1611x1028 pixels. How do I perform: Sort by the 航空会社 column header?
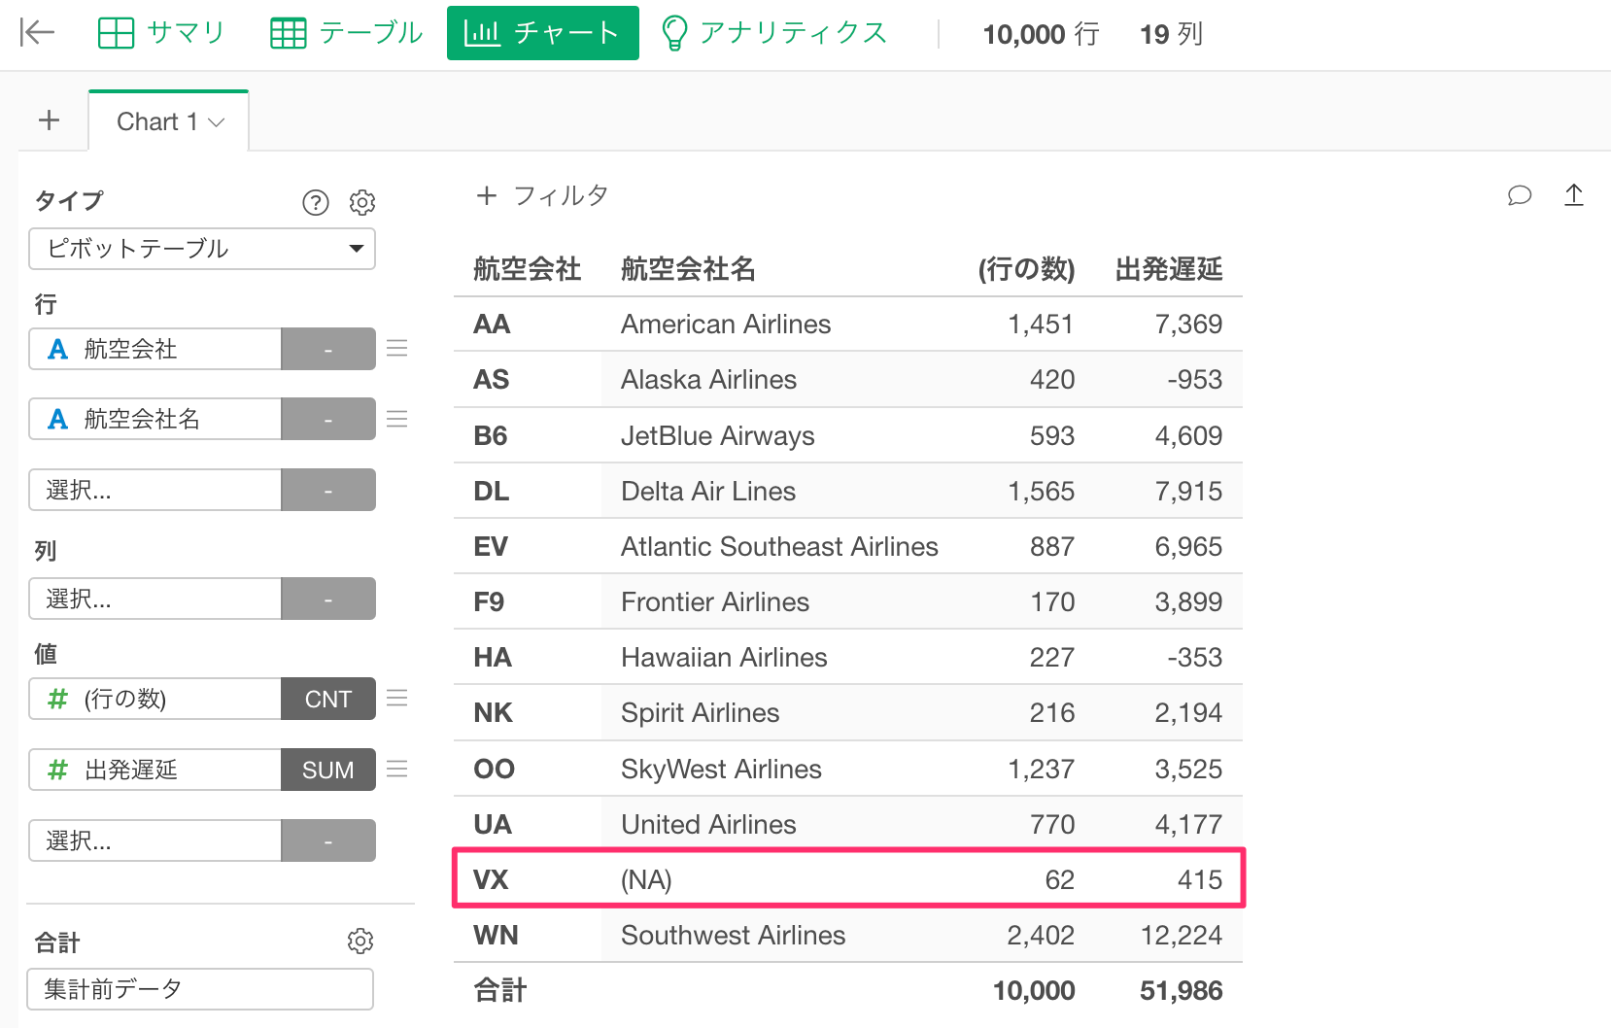click(527, 269)
